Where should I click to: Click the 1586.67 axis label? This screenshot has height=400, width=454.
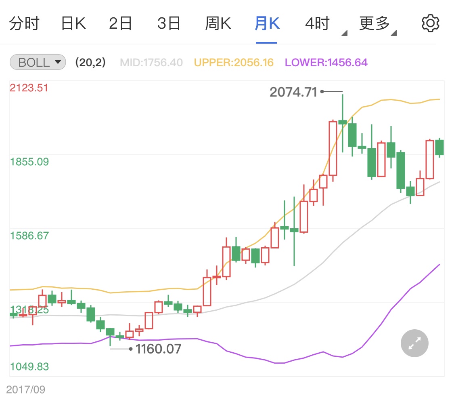[x=29, y=236]
